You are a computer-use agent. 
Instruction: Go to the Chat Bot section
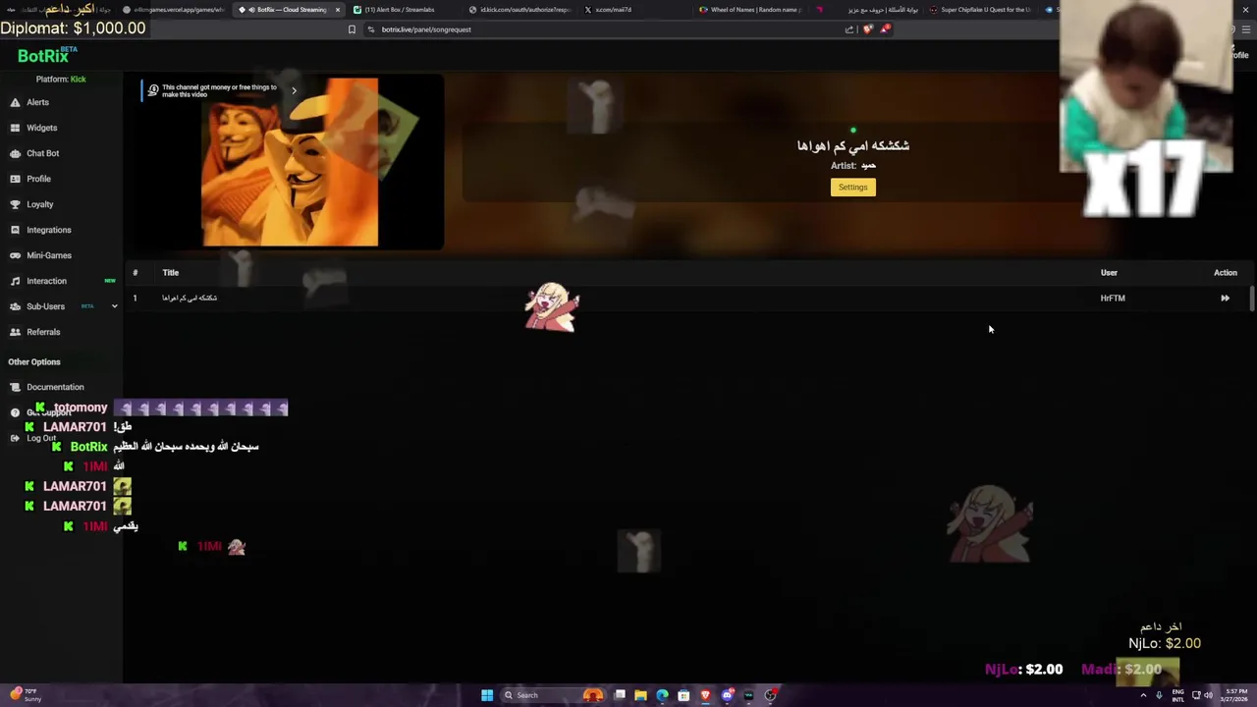pyautogui.click(x=43, y=153)
